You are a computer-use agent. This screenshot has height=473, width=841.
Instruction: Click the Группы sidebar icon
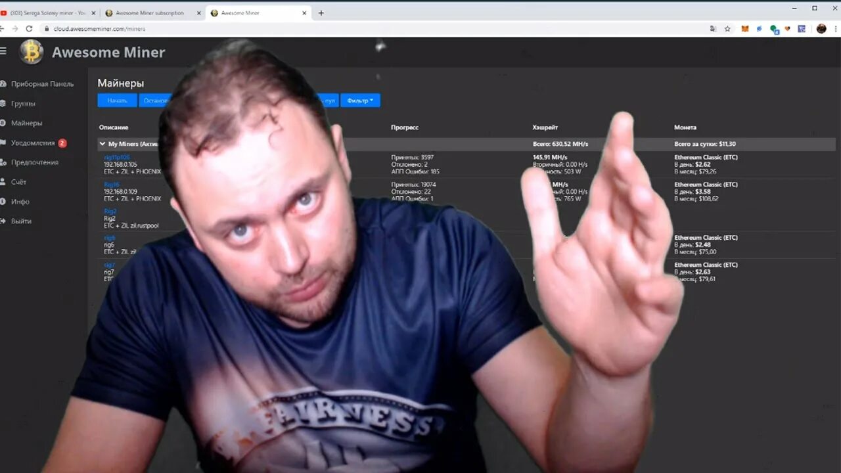click(x=3, y=104)
